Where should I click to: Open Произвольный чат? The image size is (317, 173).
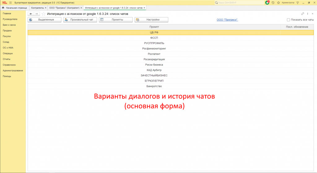(80, 19)
